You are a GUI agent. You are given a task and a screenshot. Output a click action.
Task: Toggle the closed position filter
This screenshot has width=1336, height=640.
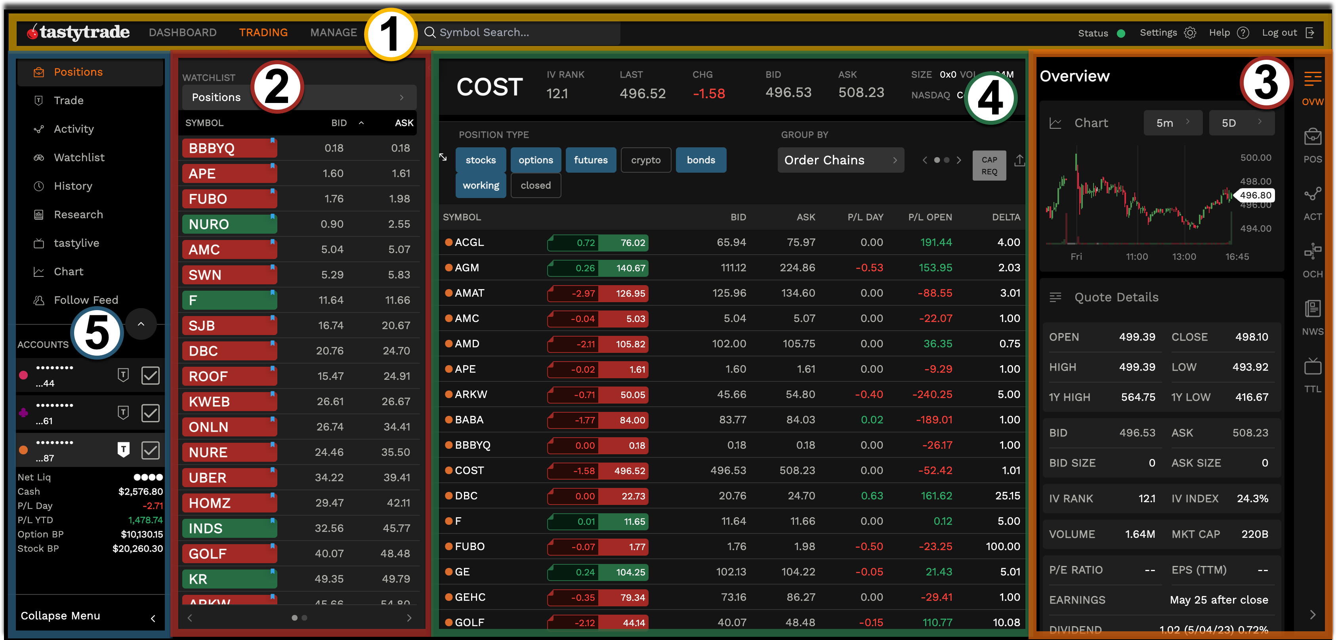[x=535, y=185]
